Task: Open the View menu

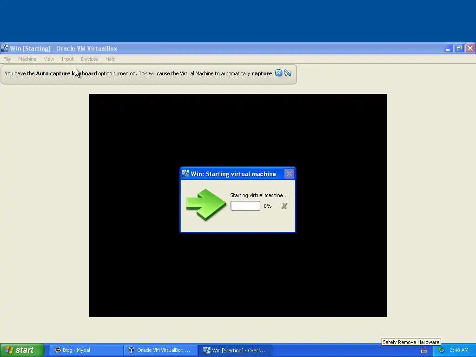Action: (x=48, y=59)
